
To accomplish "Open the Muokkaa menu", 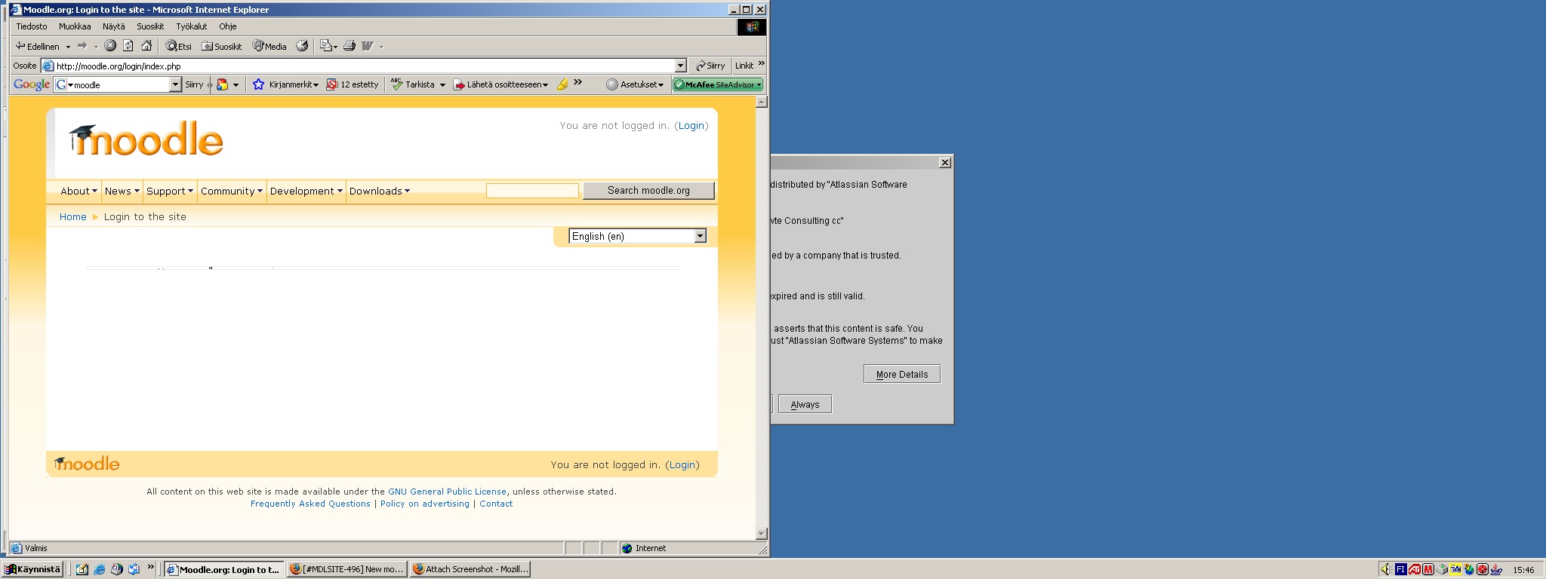I will [x=75, y=26].
